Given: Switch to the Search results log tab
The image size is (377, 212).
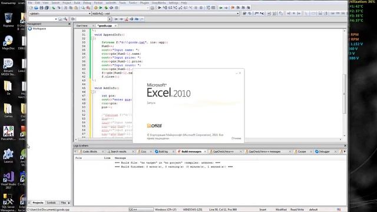Looking at the screenshot, I should 118,152.
